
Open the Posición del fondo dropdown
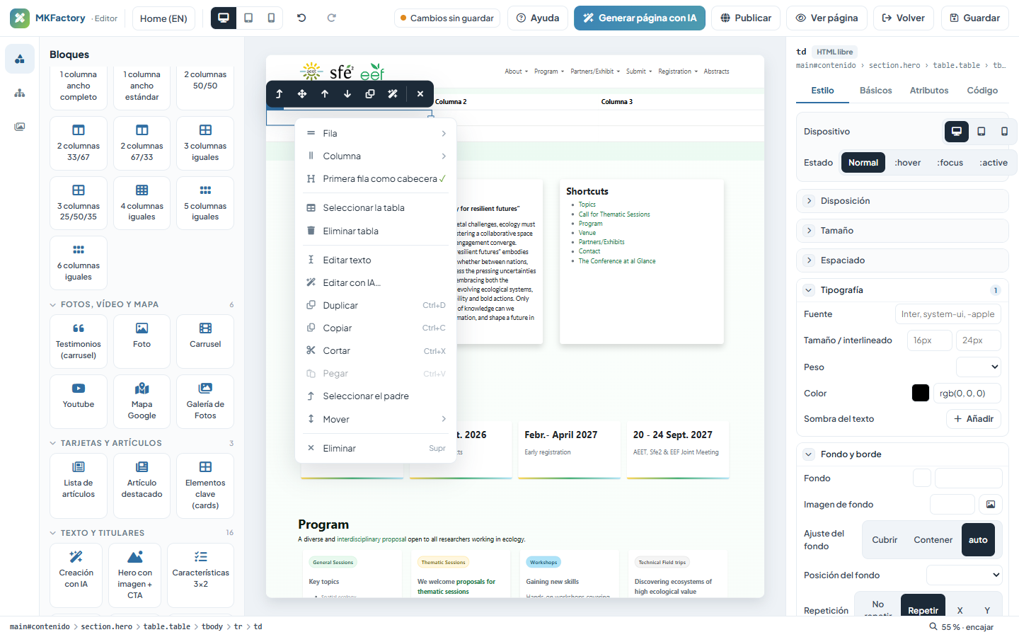tap(964, 575)
